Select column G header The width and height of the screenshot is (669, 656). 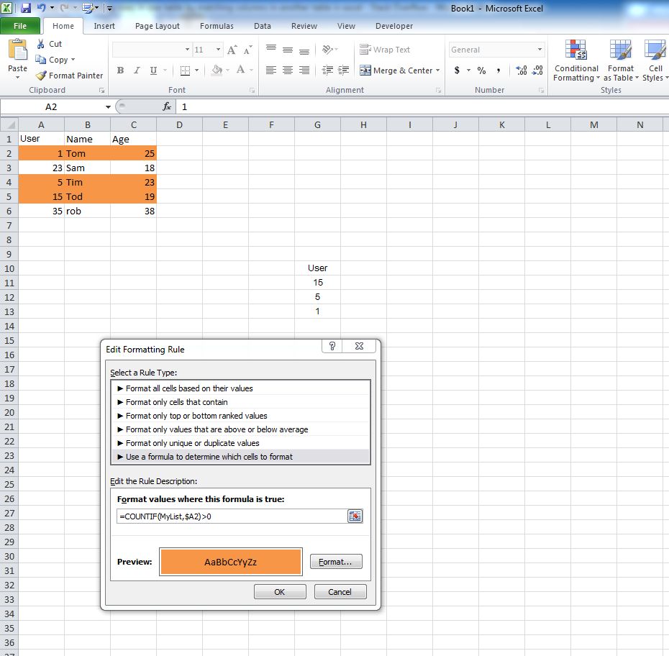coord(317,125)
